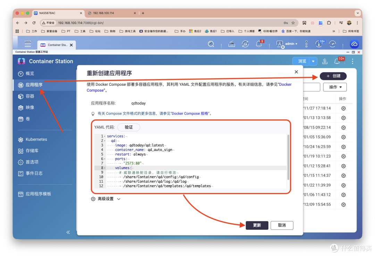Image resolution: width=375 pixels, height=256 pixels.
Task: Bookmark this page with the star icon
Action: (x=293, y=23)
